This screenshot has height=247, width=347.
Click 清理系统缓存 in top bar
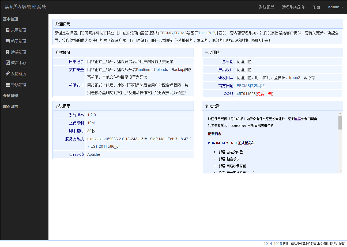click(293, 7)
